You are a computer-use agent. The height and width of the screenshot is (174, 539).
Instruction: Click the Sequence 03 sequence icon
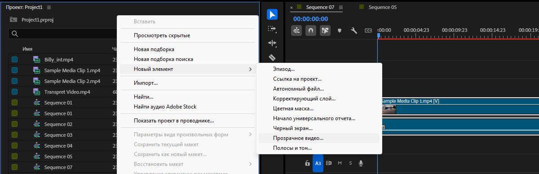click(37, 135)
